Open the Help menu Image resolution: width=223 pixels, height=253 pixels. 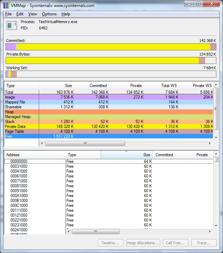66,14
